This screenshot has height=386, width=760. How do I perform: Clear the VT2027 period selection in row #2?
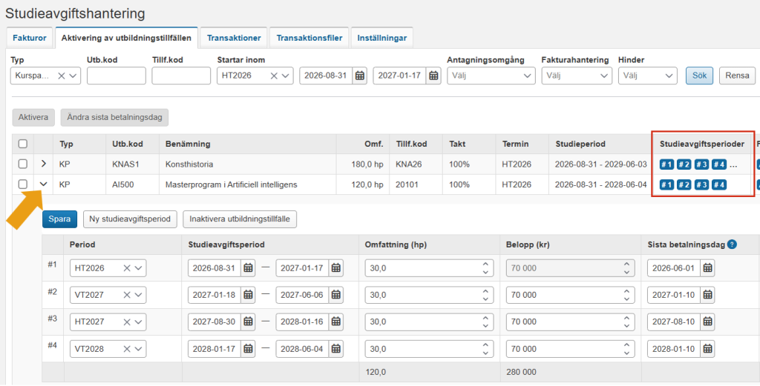pyautogui.click(x=127, y=295)
